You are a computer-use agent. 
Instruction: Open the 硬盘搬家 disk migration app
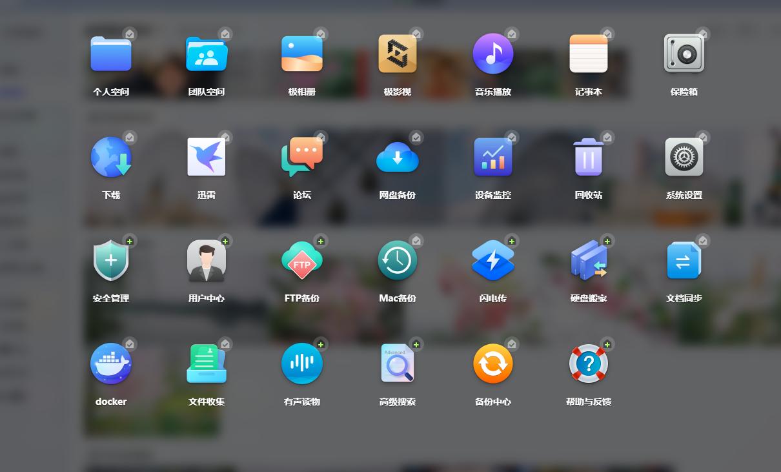coord(589,261)
